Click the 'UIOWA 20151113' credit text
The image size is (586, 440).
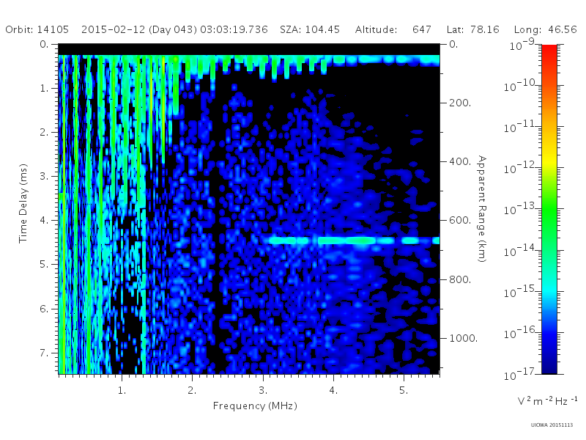pyautogui.click(x=552, y=425)
